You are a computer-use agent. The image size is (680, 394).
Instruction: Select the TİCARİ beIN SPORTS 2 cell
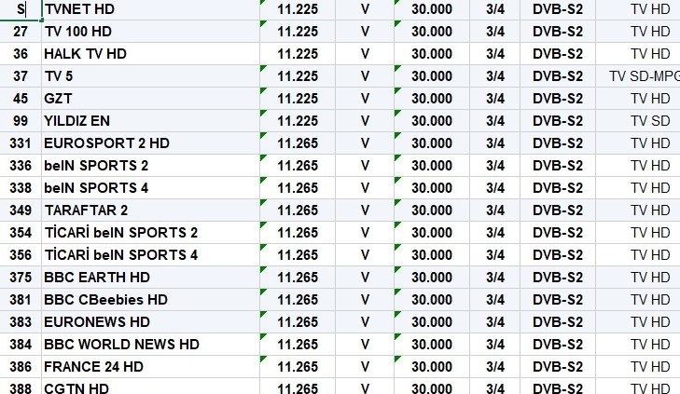pyautogui.click(x=151, y=233)
